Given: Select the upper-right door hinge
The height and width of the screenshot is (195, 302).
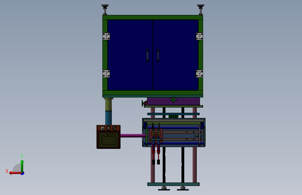Looking at the screenshot, I should (x=199, y=36).
